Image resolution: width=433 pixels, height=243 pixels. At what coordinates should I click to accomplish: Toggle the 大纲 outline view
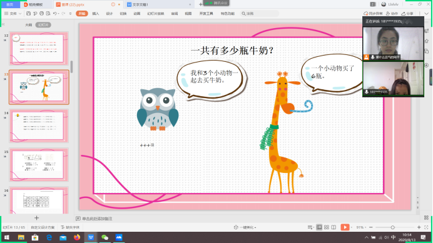(x=28, y=25)
